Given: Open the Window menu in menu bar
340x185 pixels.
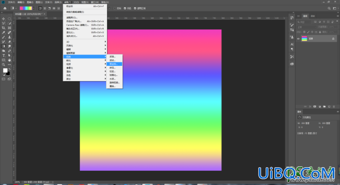Looking at the screenshot, I should click(95, 2).
